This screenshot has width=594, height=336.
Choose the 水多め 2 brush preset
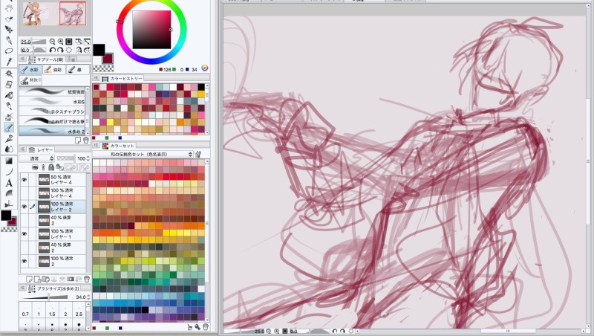point(52,131)
